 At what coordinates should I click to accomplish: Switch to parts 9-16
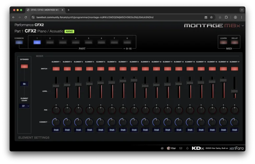[127, 49]
